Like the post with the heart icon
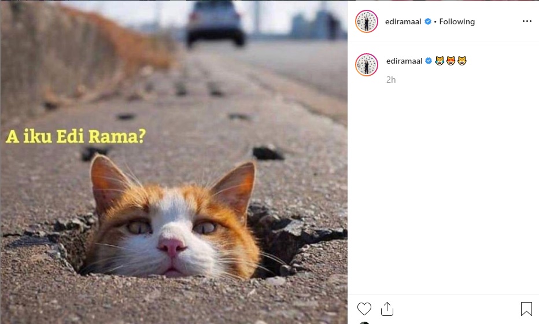The image size is (539, 324). 364,309
